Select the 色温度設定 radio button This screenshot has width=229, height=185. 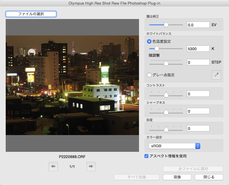[x=149, y=41]
